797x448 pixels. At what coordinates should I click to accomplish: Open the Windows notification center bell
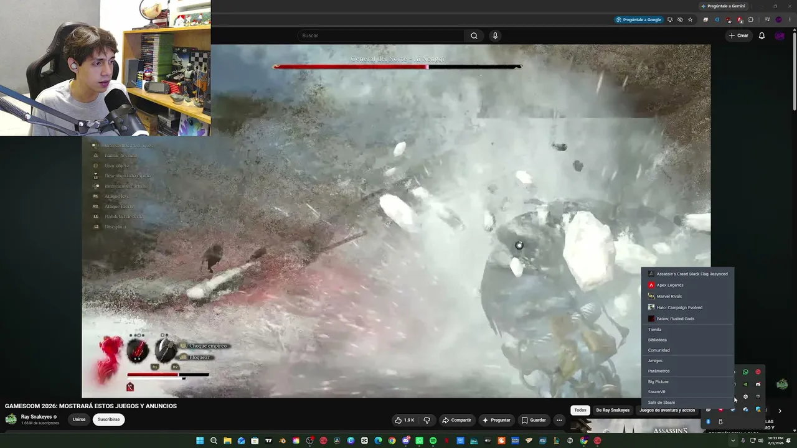[789, 441]
